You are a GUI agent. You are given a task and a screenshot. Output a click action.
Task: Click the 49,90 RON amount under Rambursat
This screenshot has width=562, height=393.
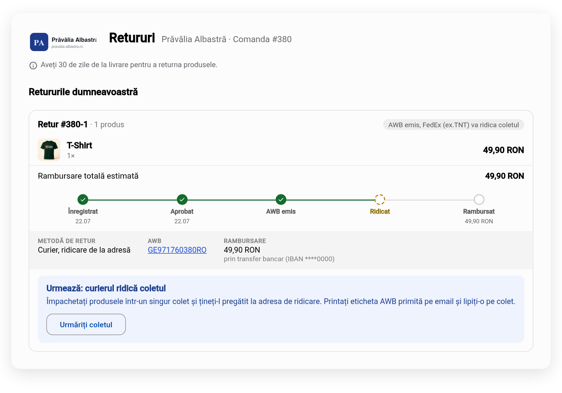pyautogui.click(x=479, y=222)
